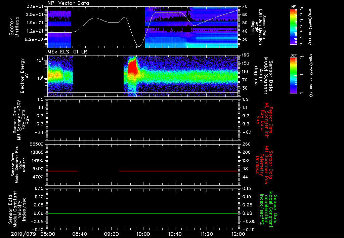Click the "70" sun elevation tick label in the NPI panel

point(245,6)
